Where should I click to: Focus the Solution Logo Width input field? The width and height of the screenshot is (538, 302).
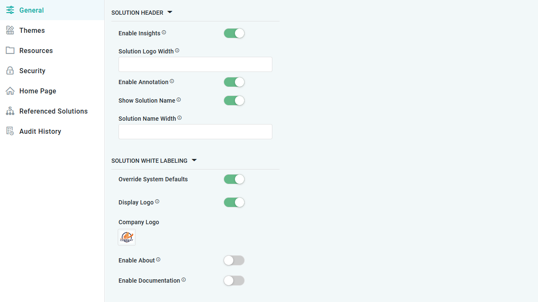pos(195,64)
